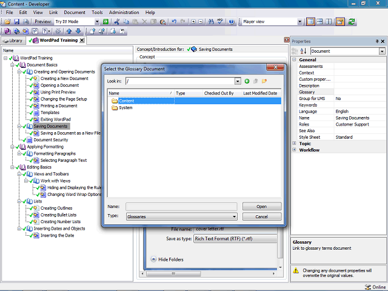Click the Collapse All minus toolbar icon
This screenshot has height=291, width=388.
[201, 22]
